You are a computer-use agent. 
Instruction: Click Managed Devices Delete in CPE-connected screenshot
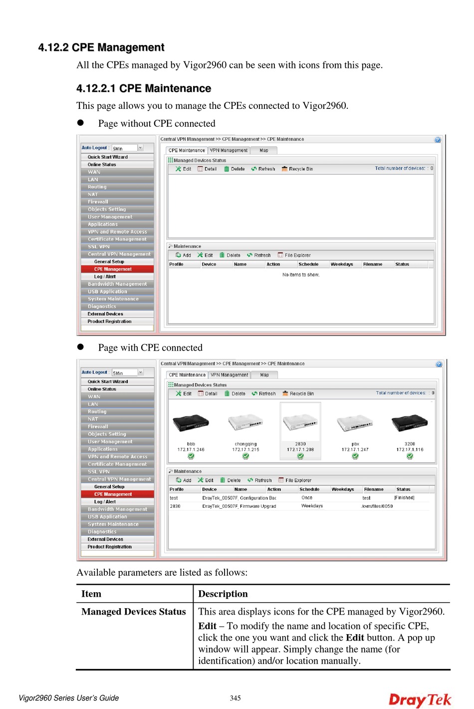[235, 393]
